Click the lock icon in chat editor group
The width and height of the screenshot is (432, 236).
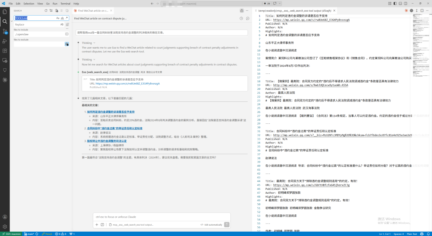(x=242, y=11)
